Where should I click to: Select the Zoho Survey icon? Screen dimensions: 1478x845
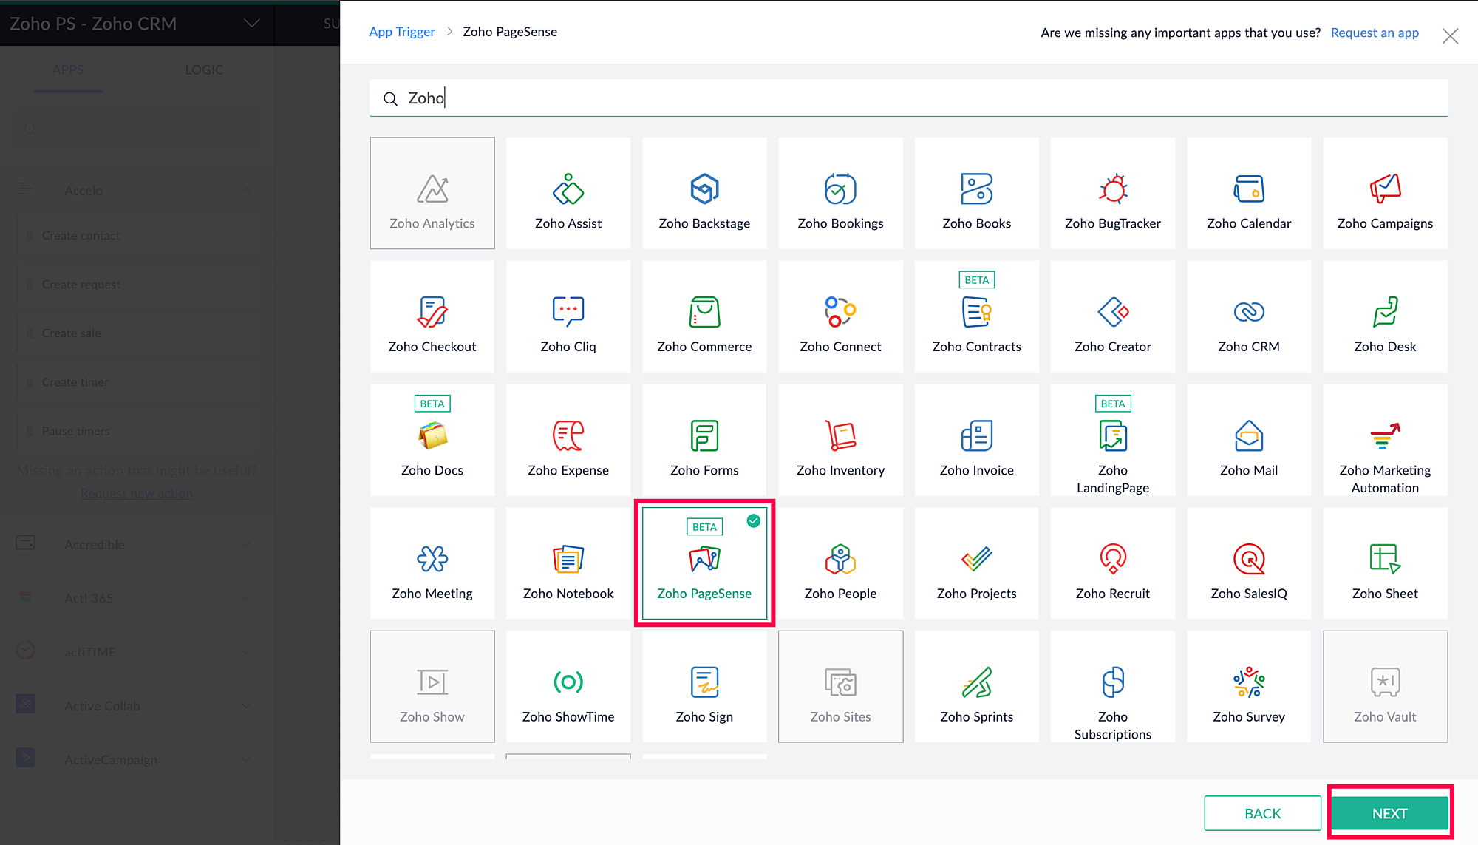(1248, 682)
